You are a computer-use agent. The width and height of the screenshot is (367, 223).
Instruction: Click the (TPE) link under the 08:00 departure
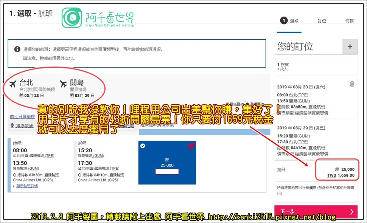coord(50,156)
